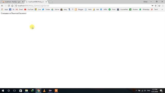
Task: Open the Fiverr bookmark
Action: point(112,9)
